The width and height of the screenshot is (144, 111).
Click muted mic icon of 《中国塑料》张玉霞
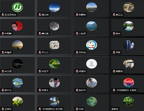40,109
